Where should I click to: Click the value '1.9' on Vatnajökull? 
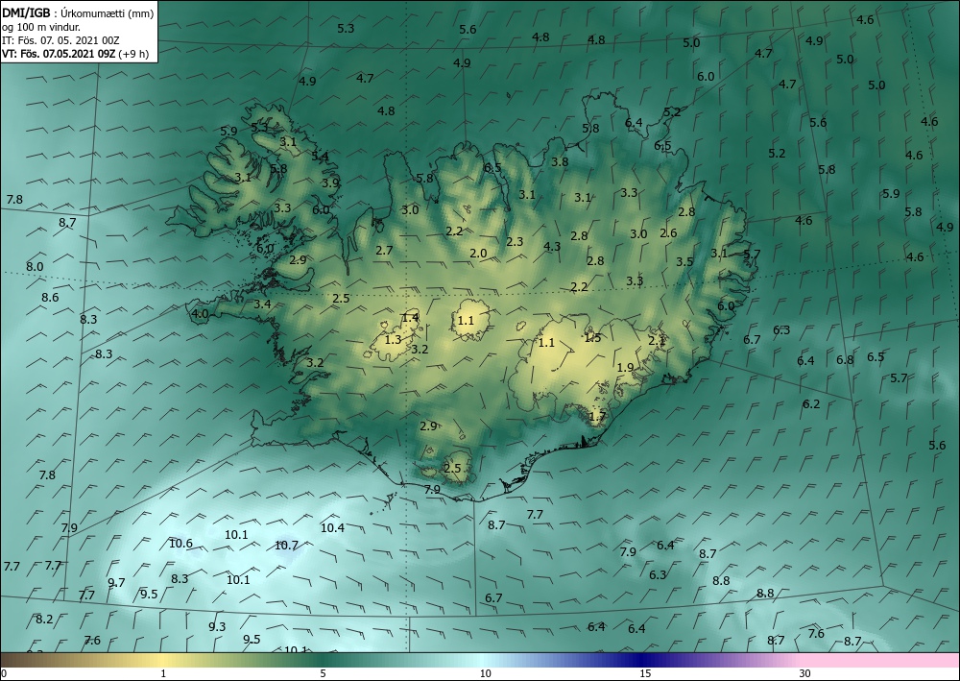pos(625,368)
